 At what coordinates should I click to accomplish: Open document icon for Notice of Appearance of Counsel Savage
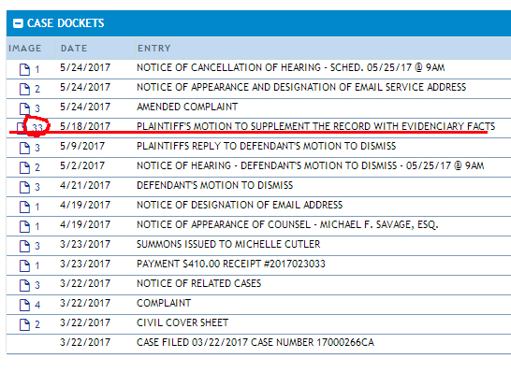point(24,226)
